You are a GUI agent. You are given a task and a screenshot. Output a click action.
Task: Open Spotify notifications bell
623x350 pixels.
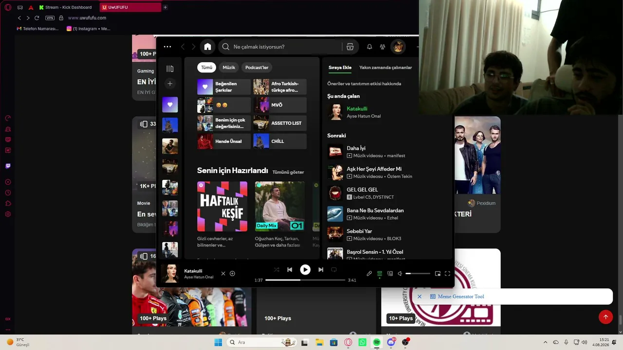coord(369,47)
